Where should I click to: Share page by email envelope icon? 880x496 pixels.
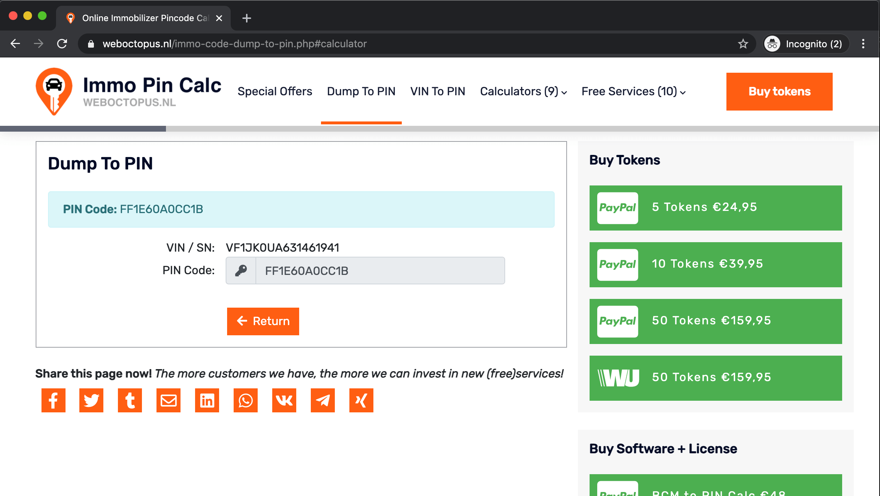(169, 400)
